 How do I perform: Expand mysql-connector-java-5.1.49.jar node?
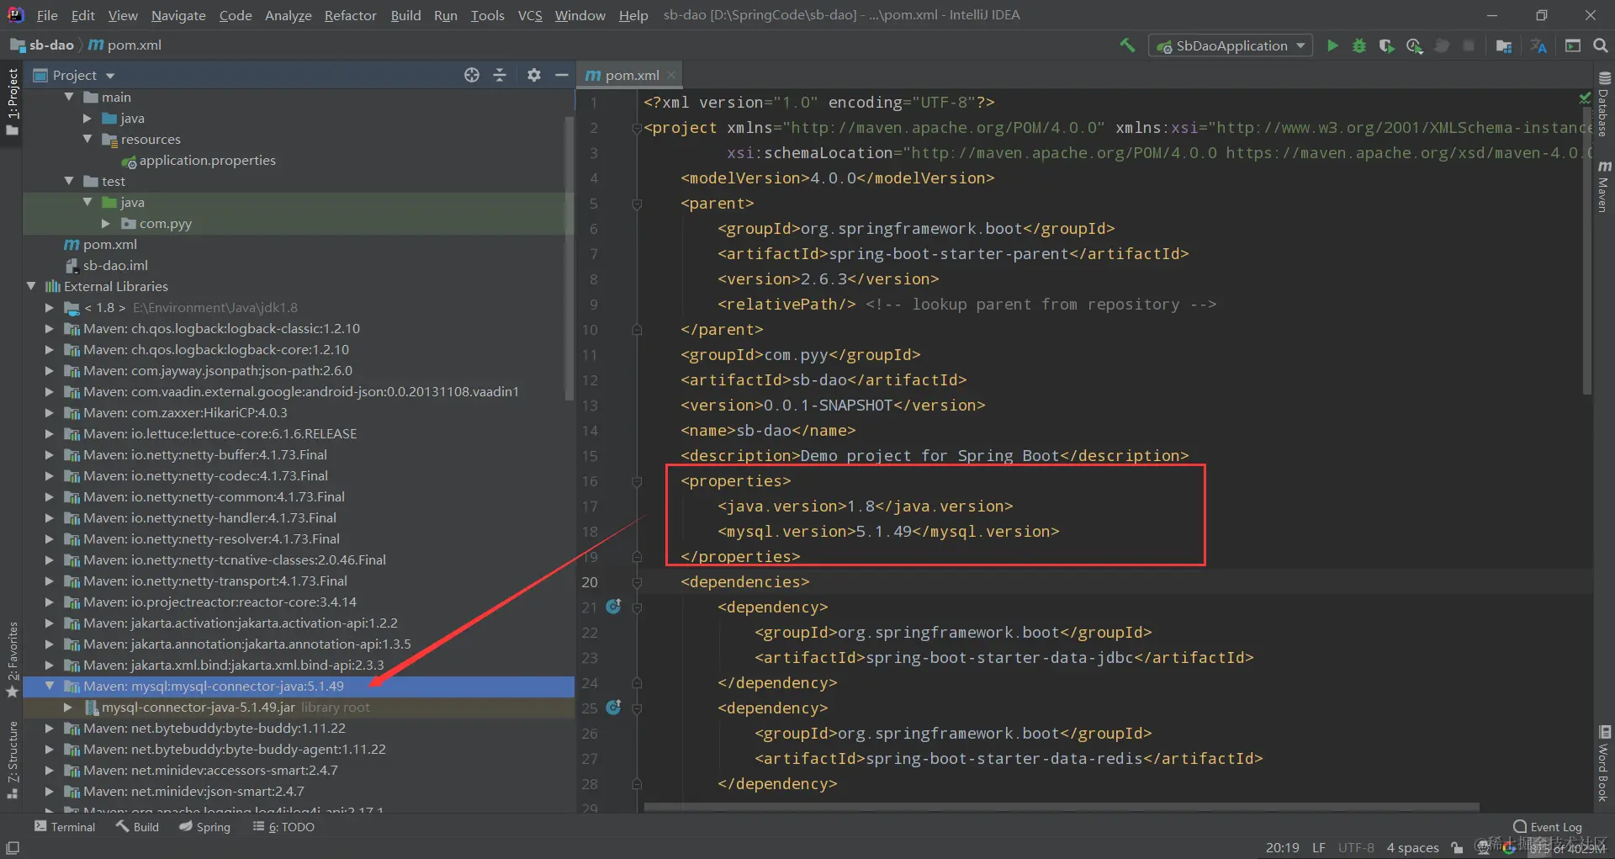tap(69, 707)
